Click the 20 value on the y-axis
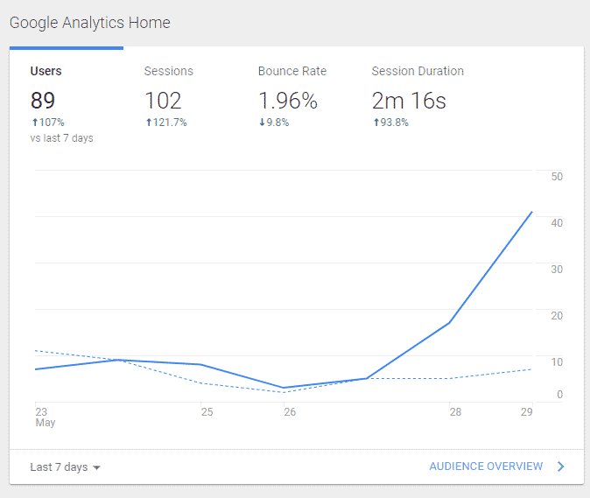This screenshot has width=590, height=498. (x=557, y=316)
